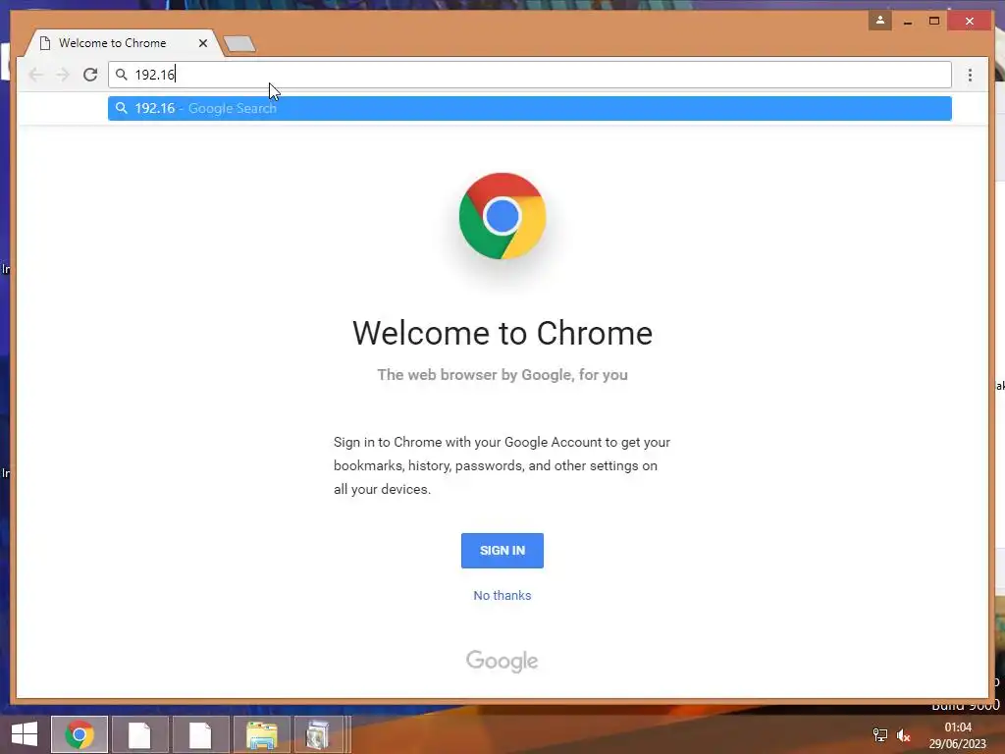Open the rightmost application icon on the taskbar
Image resolution: width=1005 pixels, height=754 pixels.
click(x=319, y=734)
